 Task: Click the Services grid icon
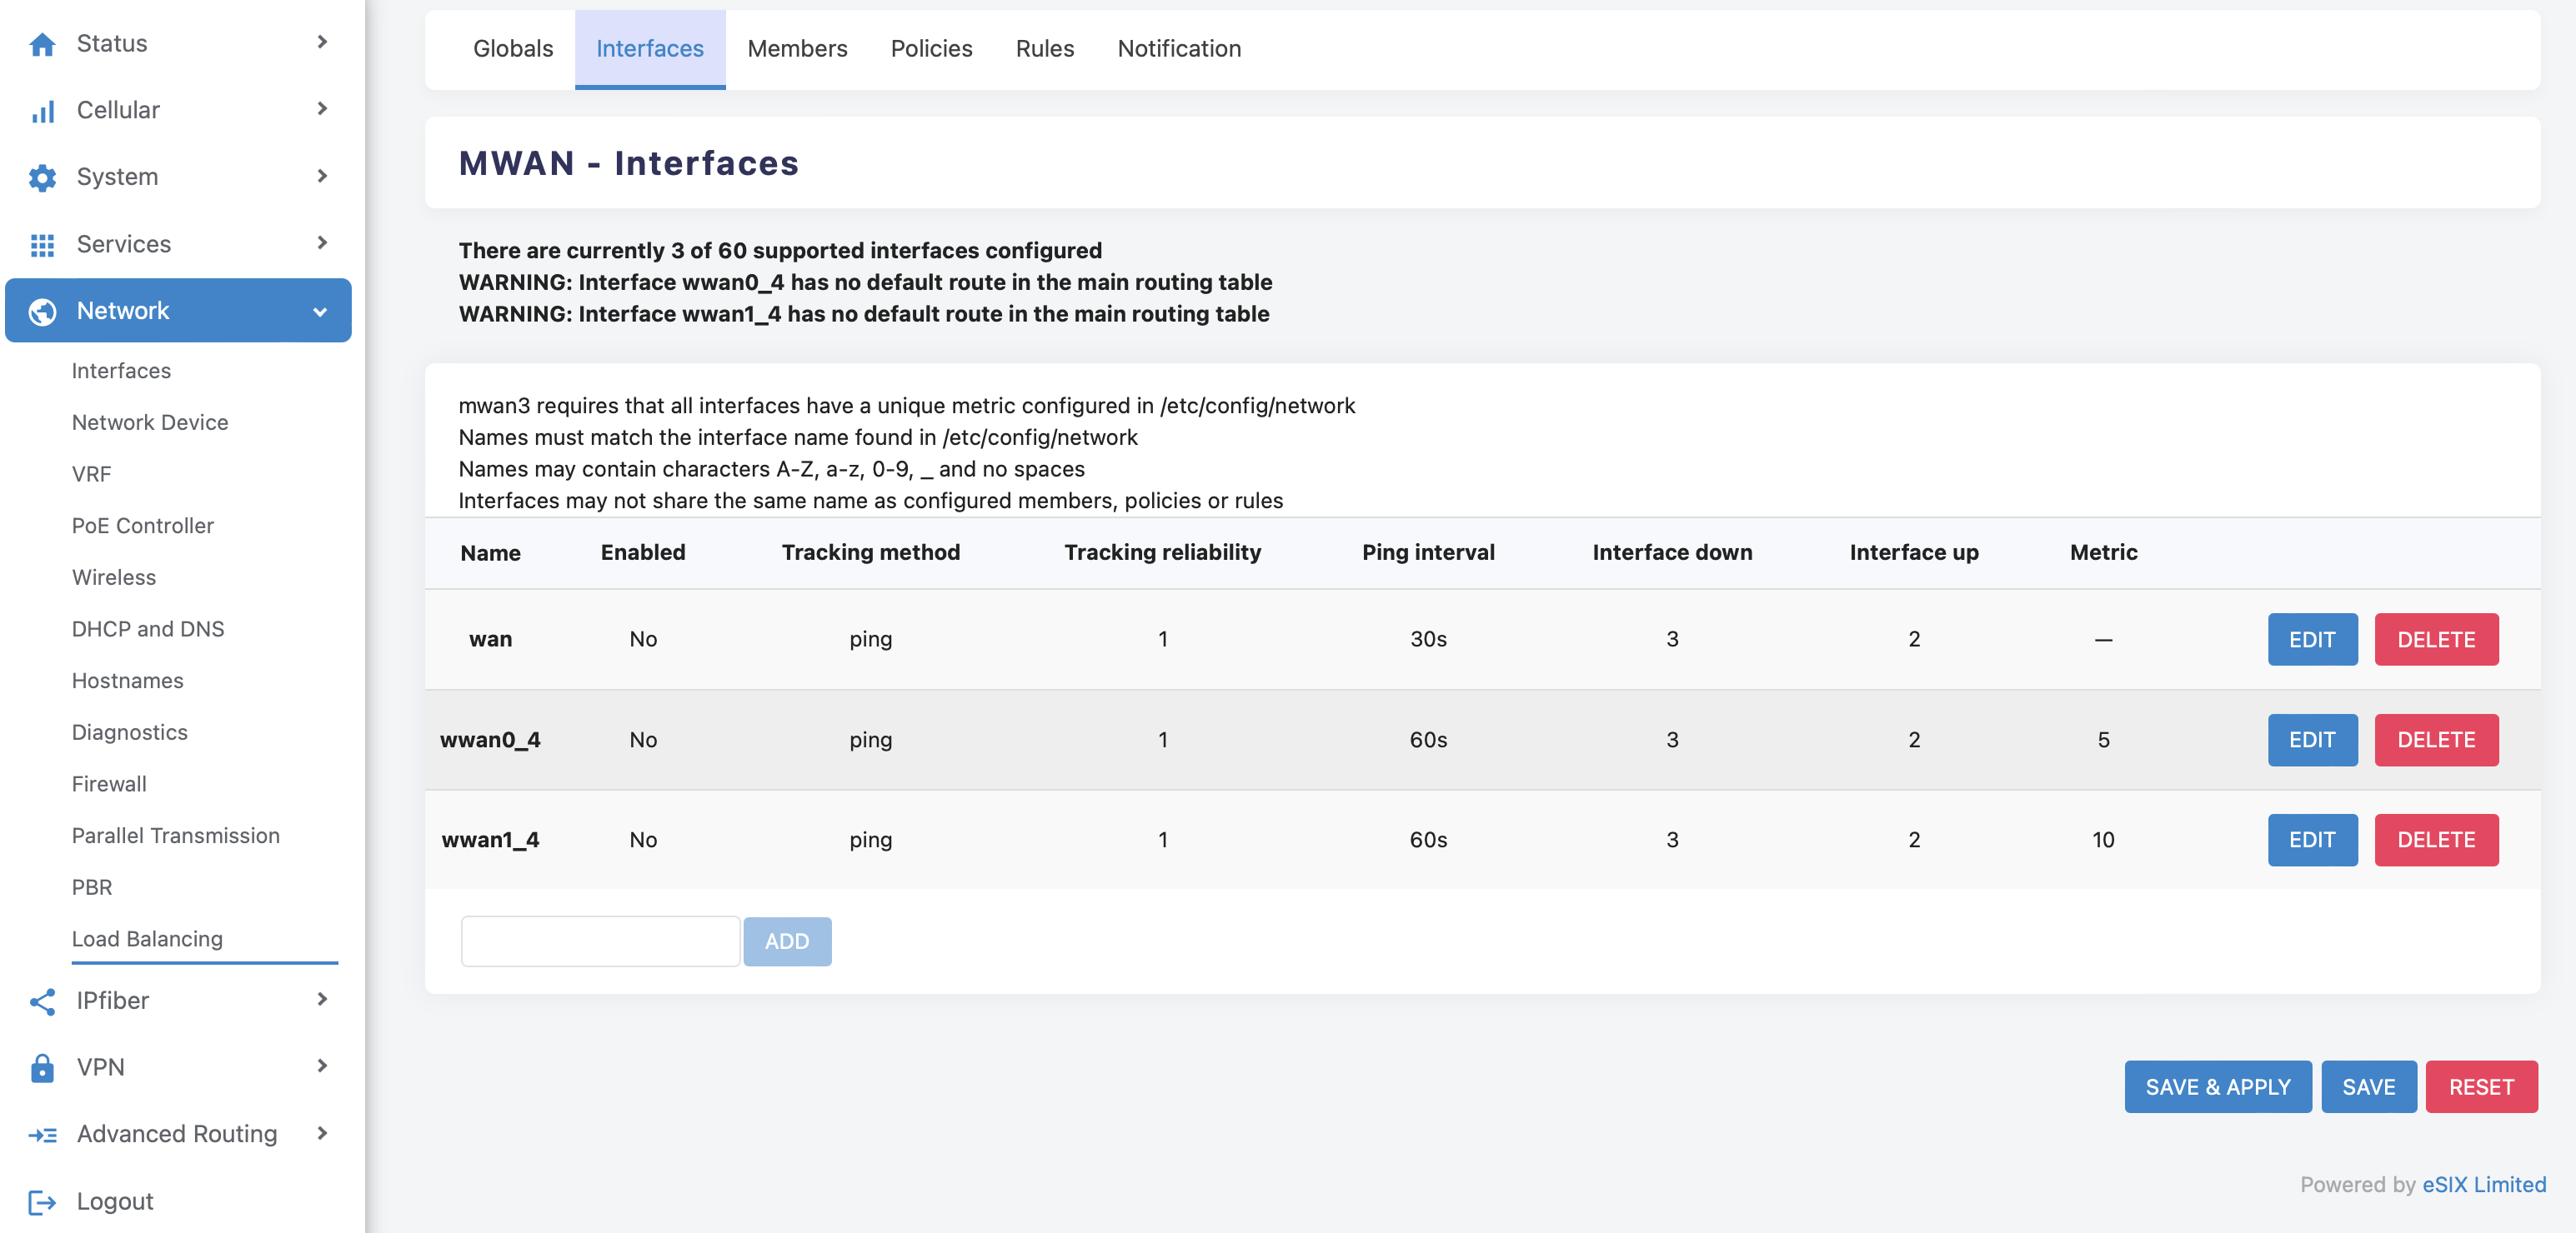tap(42, 245)
